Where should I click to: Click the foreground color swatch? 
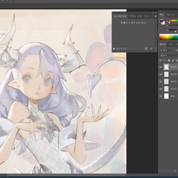(161, 21)
